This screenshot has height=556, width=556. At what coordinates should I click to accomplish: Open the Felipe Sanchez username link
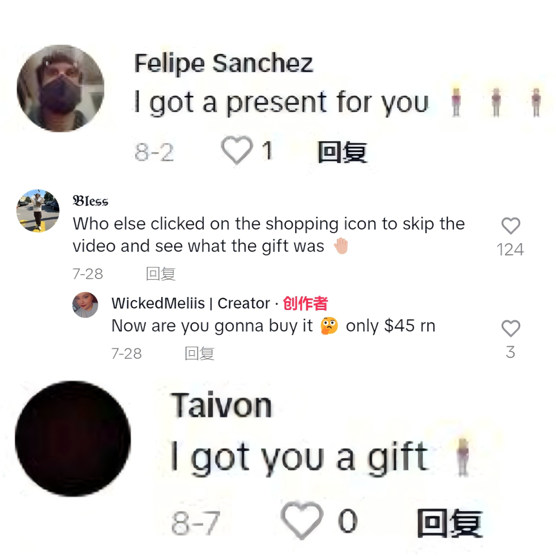pos(224,63)
